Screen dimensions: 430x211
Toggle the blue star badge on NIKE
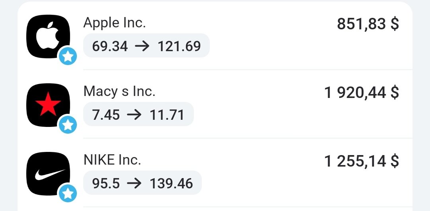coord(68,193)
